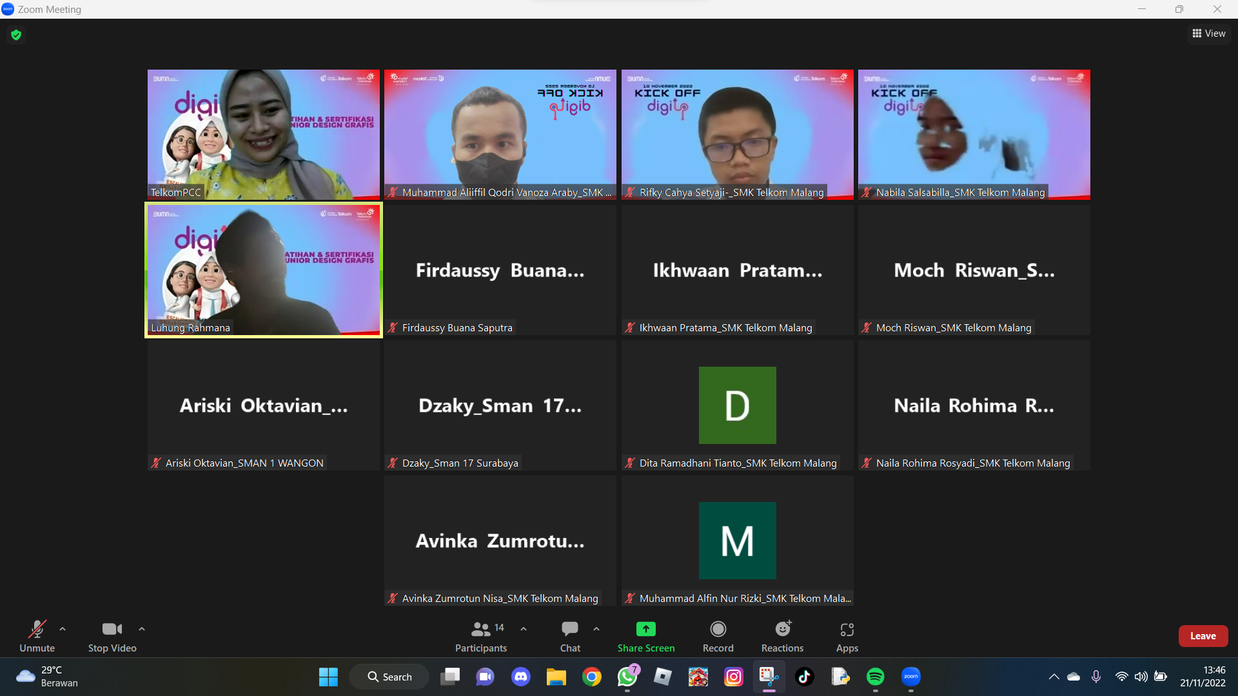Start recording with the Record button
The width and height of the screenshot is (1238, 696).
[718, 635]
